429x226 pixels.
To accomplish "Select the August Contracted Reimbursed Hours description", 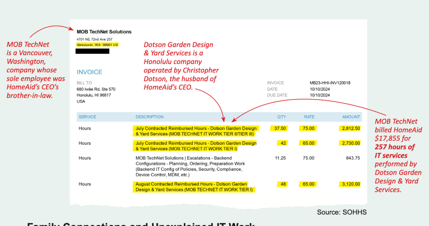I will click(194, 187).
